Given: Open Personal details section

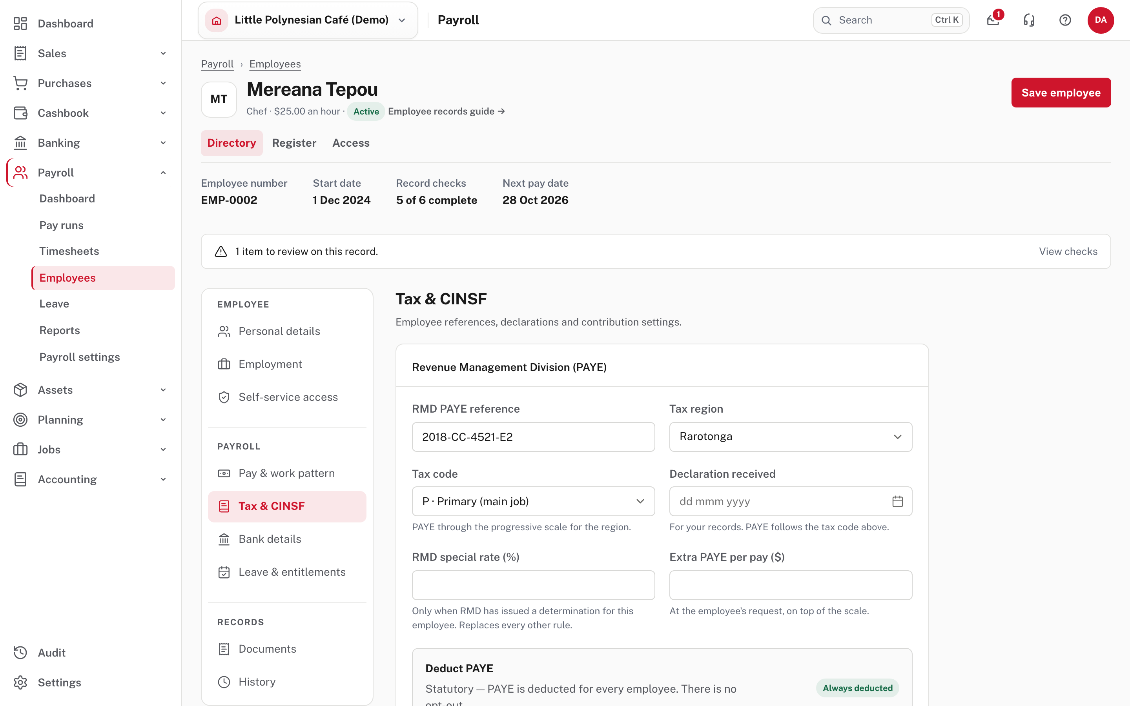Looking at the screenshot, I should 287,331.
